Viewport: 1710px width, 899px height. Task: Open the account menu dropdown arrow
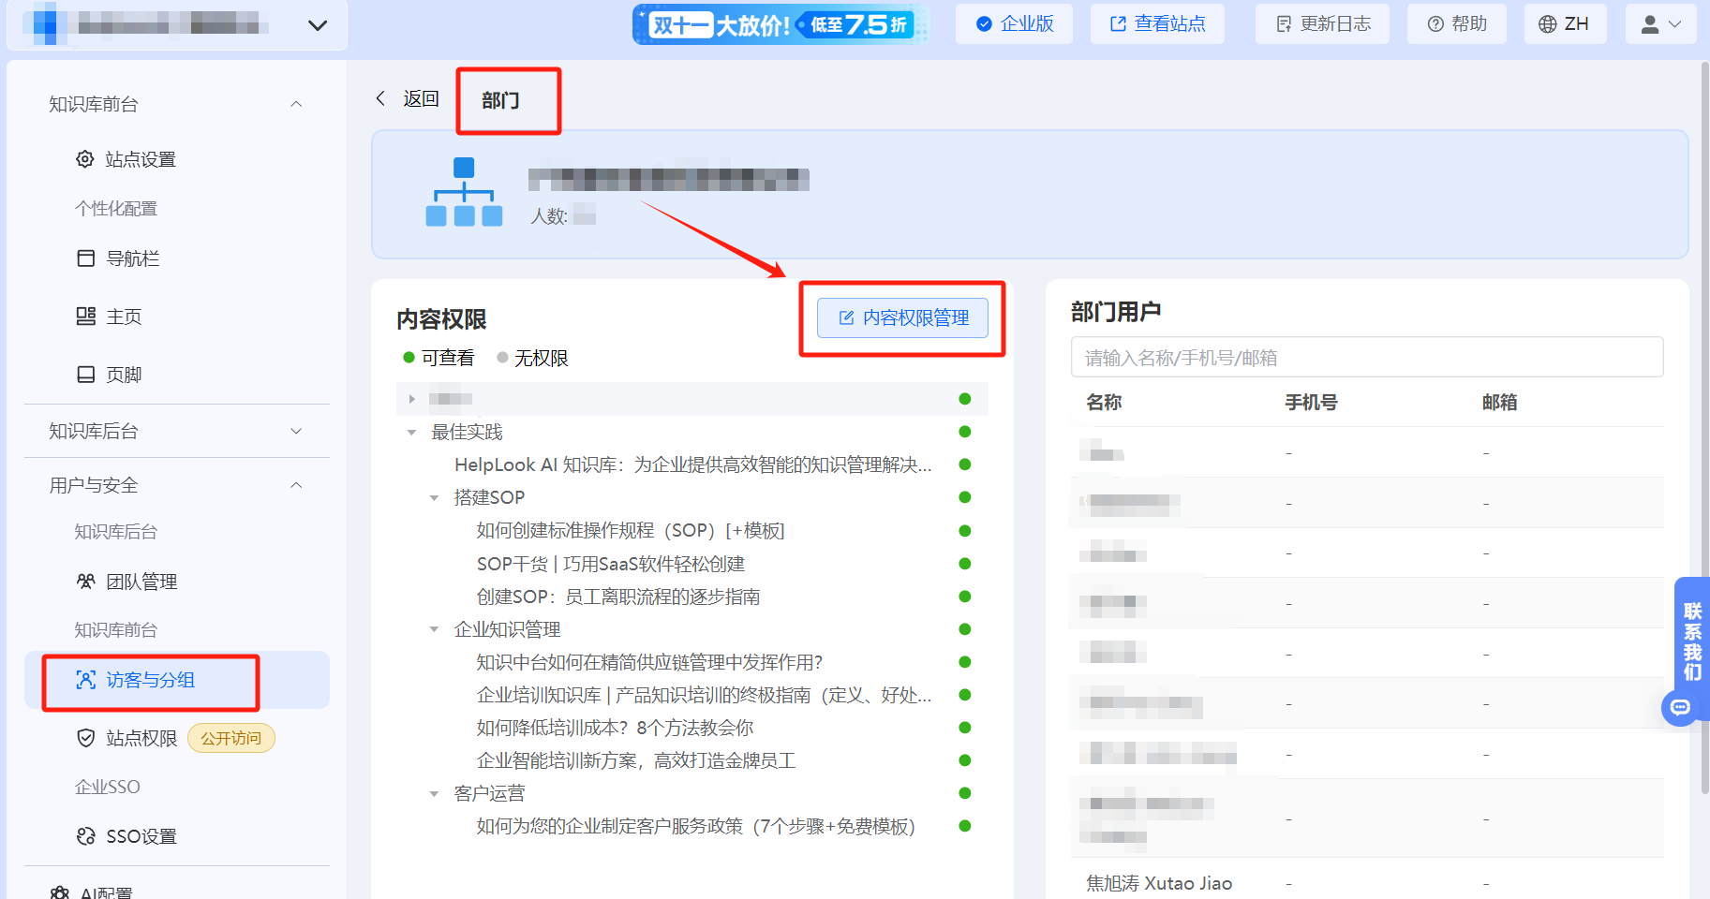point(1675,24)
